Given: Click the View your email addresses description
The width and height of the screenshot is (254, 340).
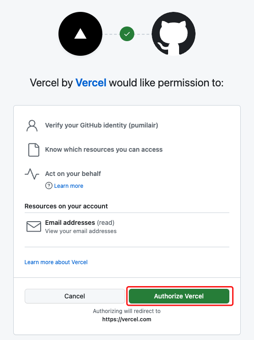Looking at the screenshot, I should [x=81, y=231].
